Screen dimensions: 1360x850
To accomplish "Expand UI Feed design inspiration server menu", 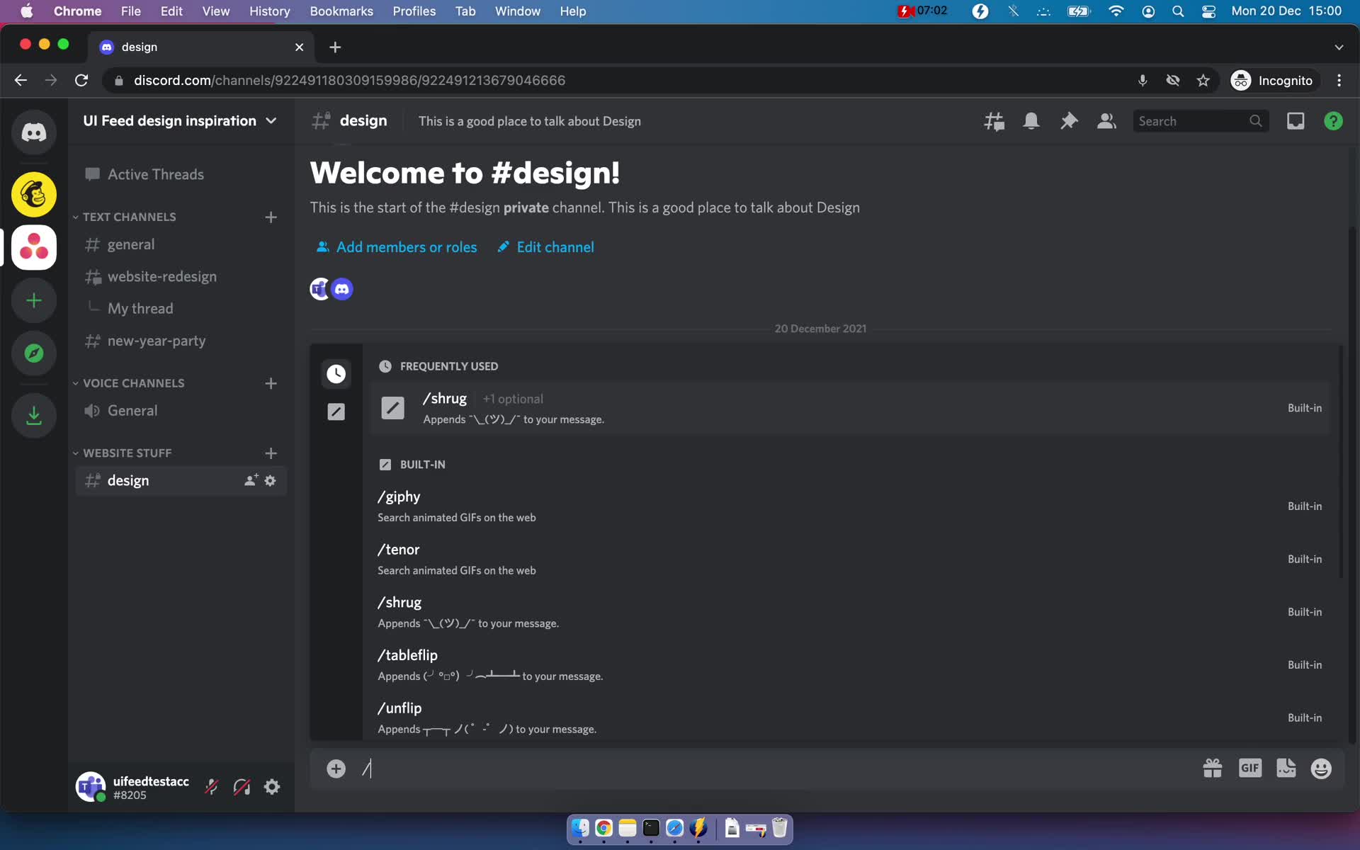I will pos(180,121).
